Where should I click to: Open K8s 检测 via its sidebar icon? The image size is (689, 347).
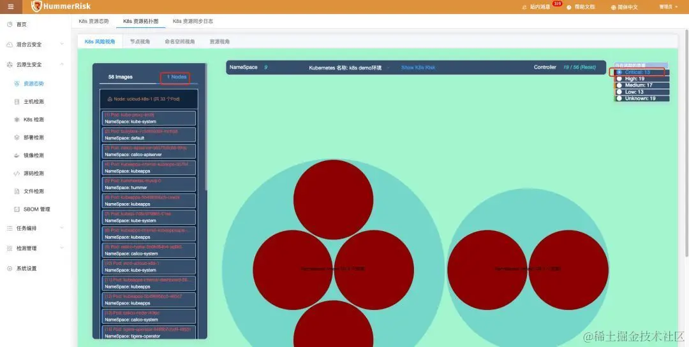point(17,119)
